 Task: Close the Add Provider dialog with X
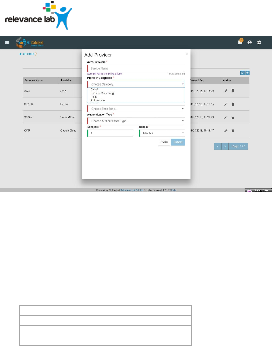(x=187, y=54)
